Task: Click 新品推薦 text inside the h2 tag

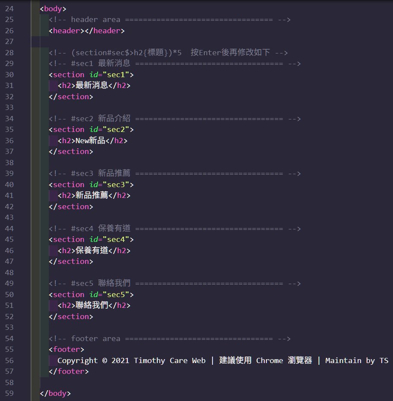Action: click(92, 195)
